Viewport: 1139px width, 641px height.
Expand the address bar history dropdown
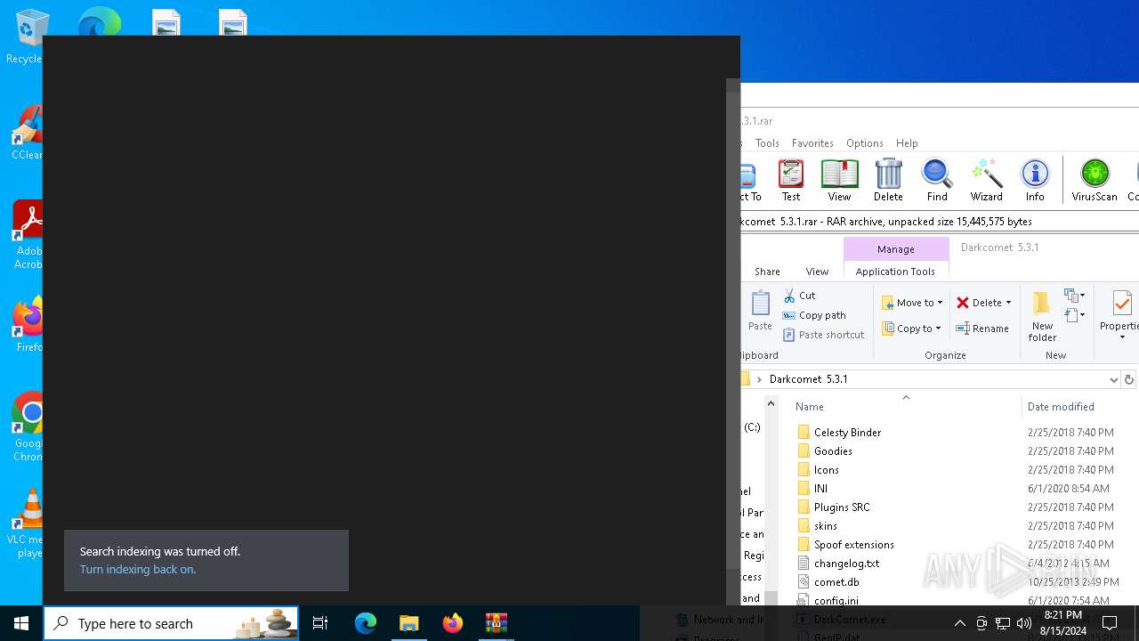(x=1113, y=379)
